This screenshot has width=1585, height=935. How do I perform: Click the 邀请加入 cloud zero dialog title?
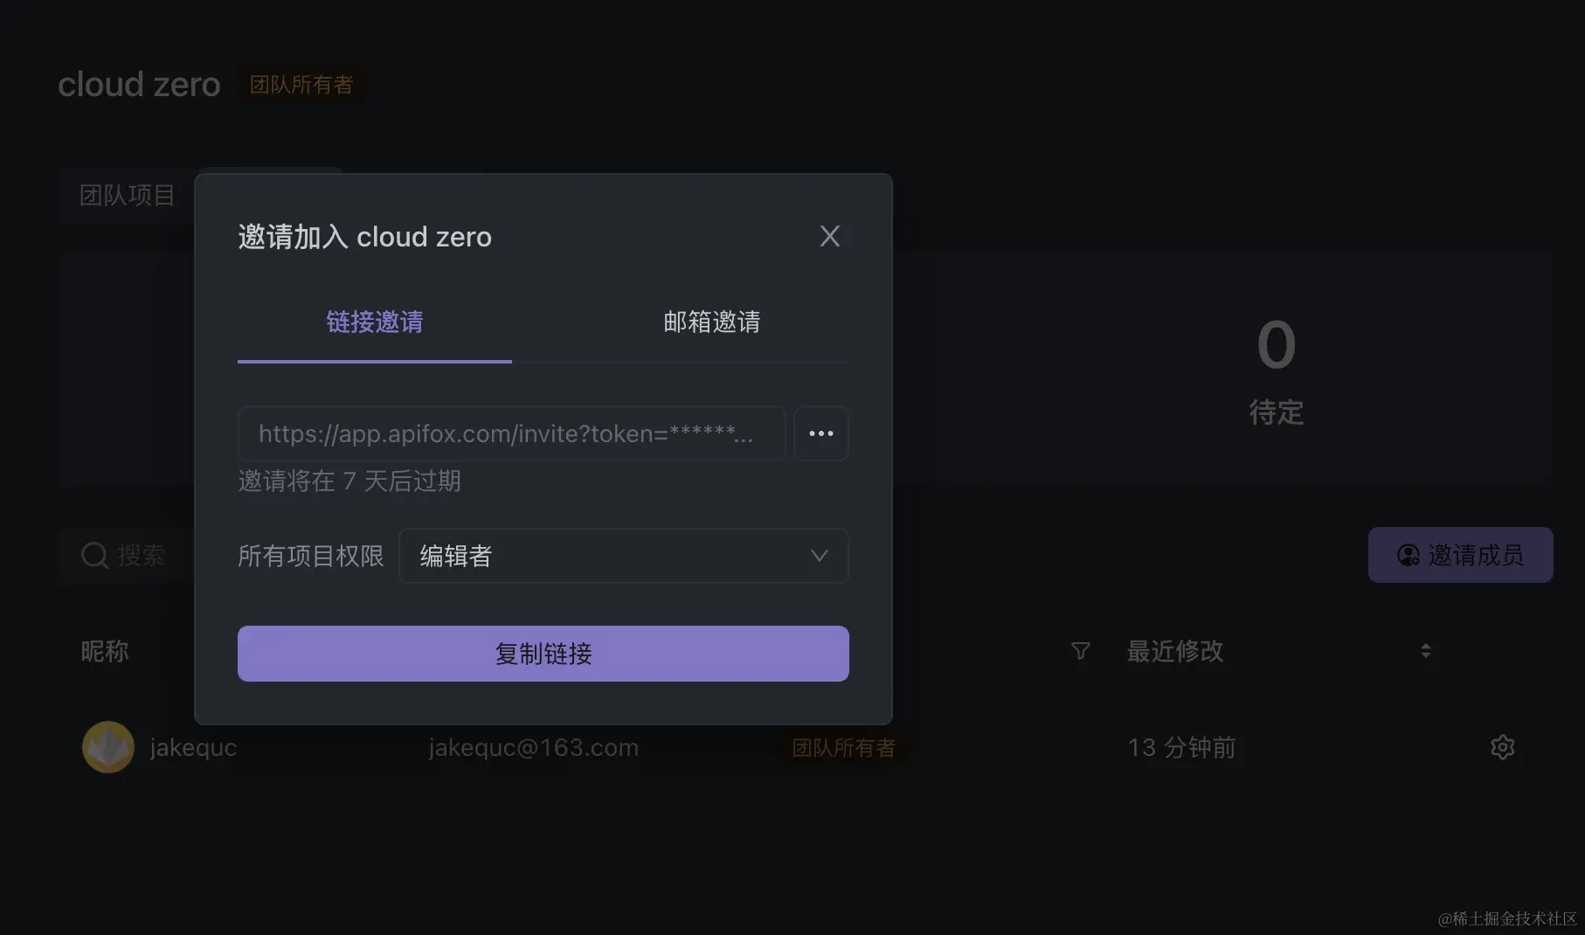click(365, 237)
